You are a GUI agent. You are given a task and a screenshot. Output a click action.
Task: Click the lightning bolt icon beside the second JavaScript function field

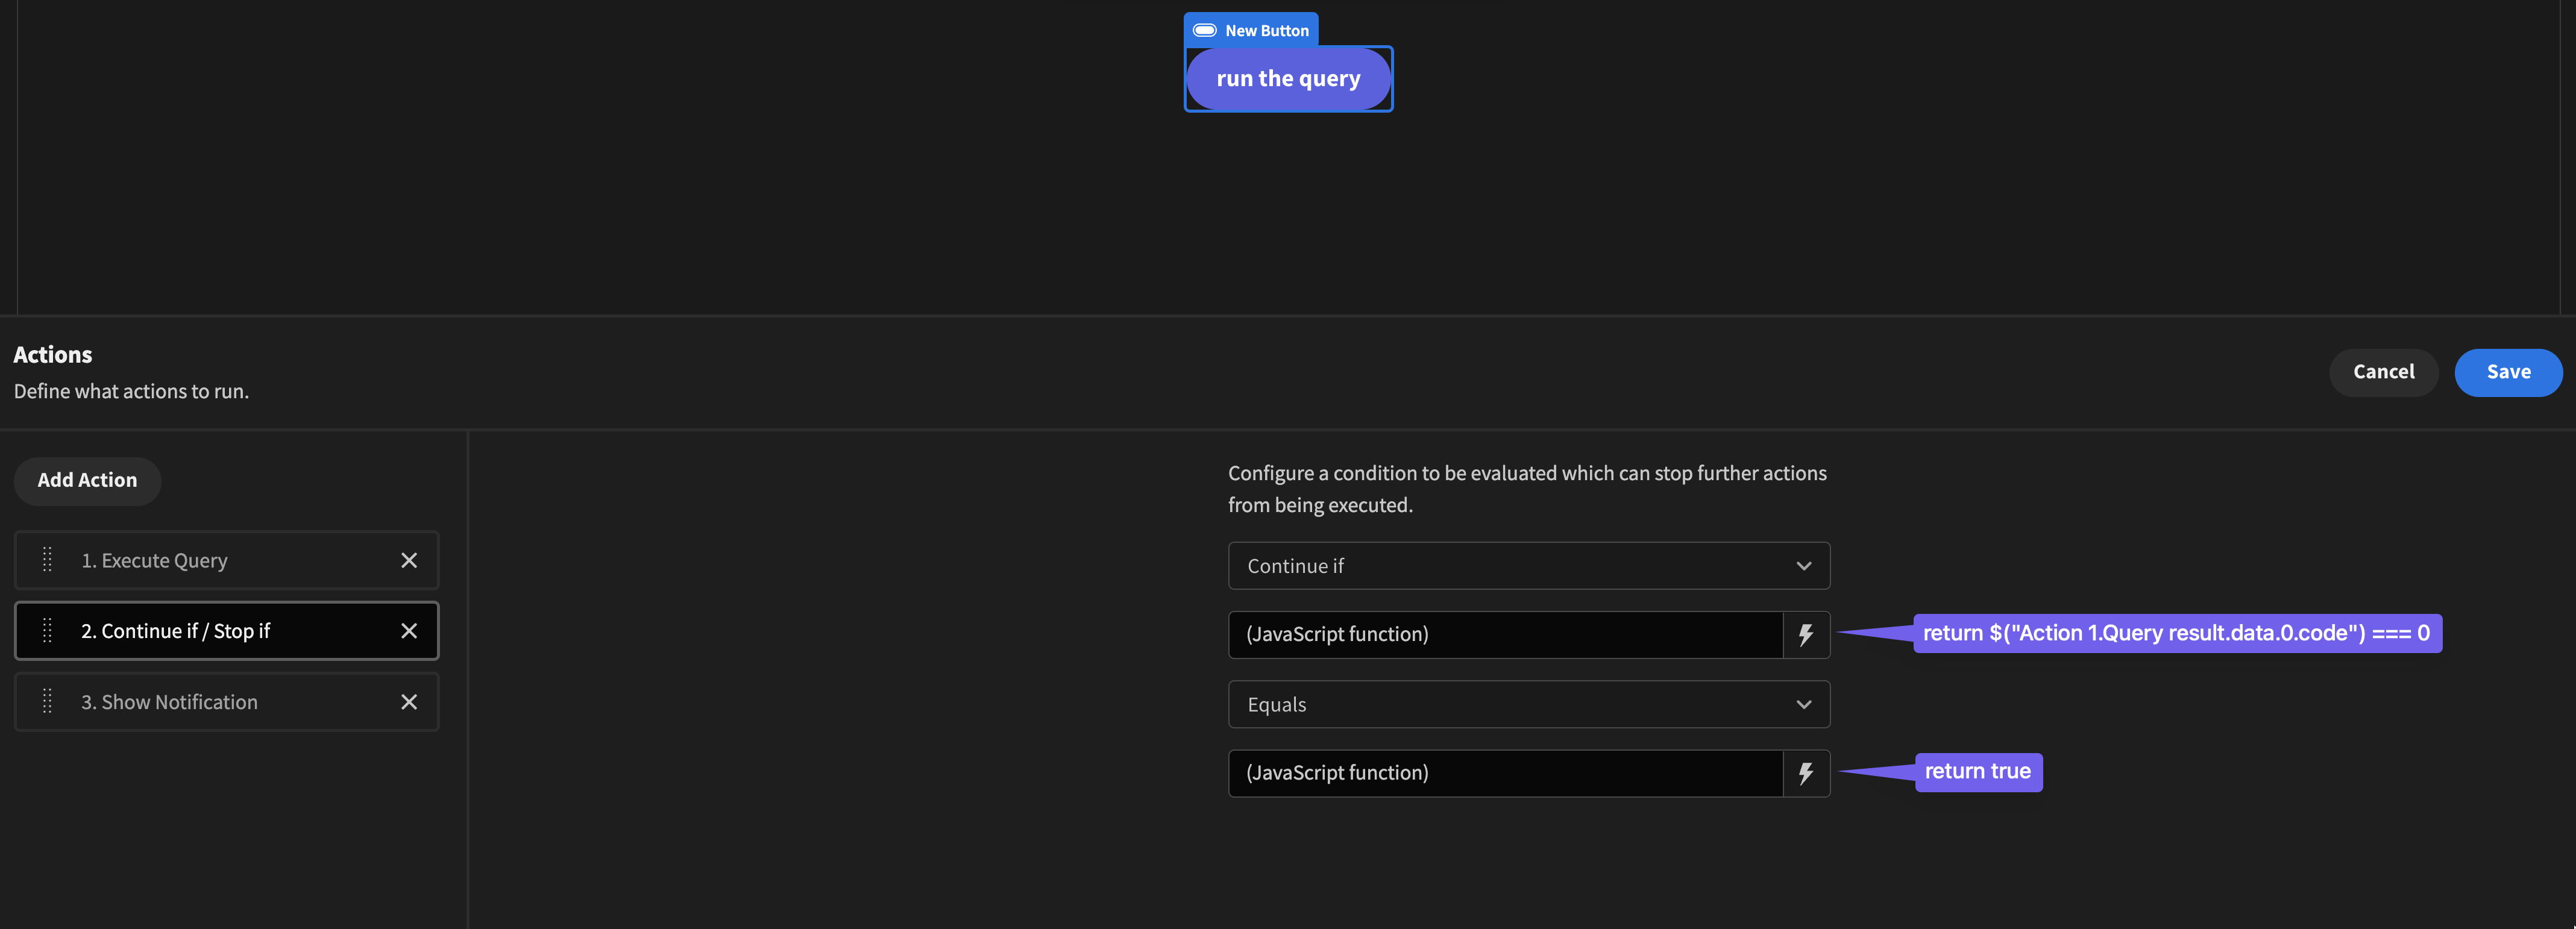pos(1806,772)
